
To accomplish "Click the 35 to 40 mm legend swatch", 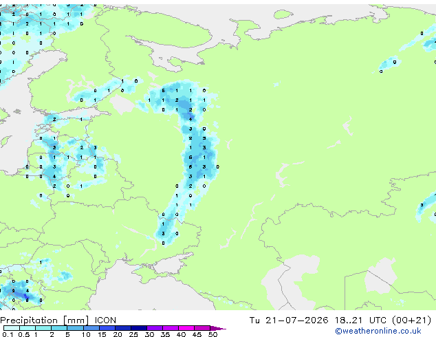I will (170, 328).
